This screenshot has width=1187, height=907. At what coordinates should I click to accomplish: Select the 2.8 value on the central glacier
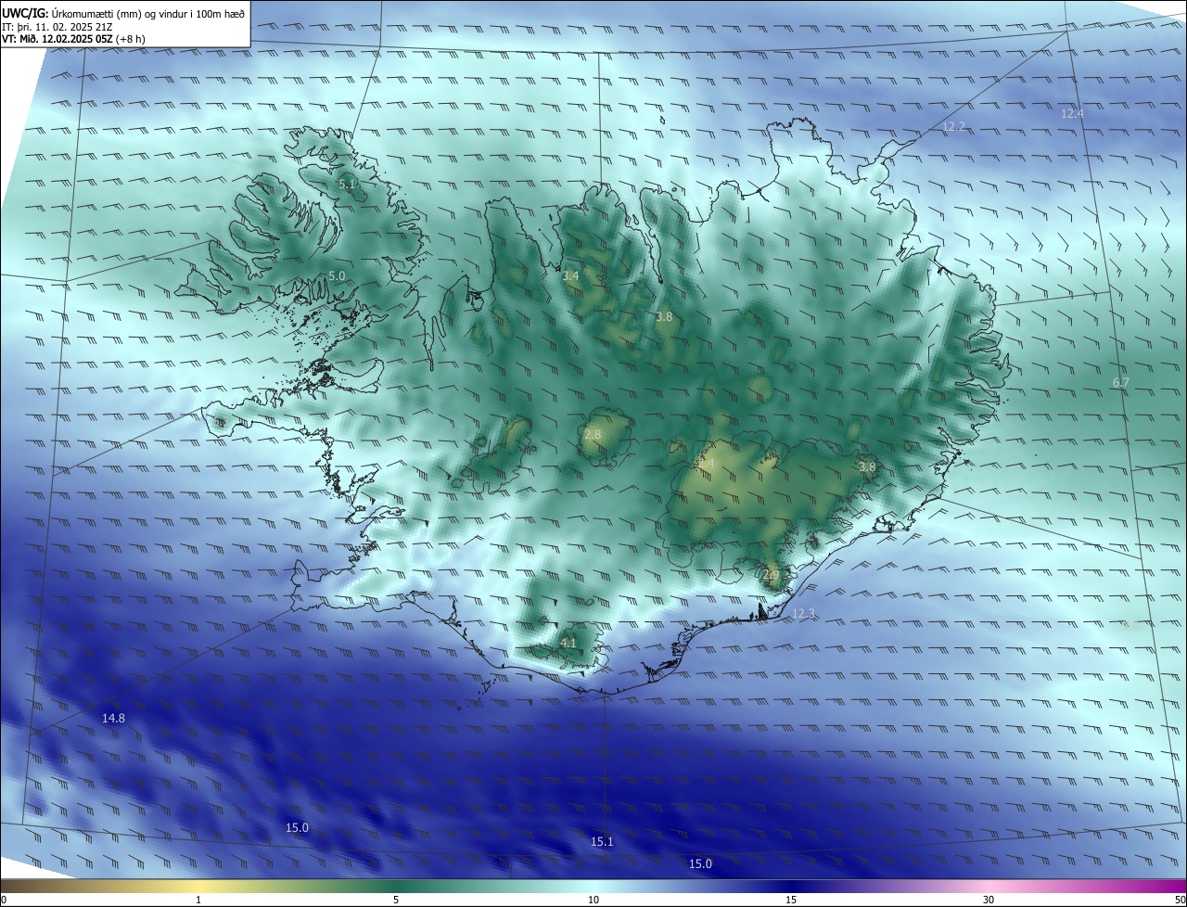coord(593,434)
